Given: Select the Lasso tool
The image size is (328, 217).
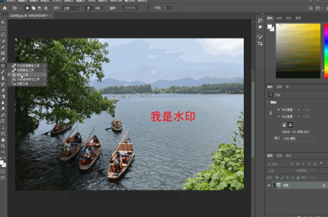Looking at the screenshot, I should [x=3, y=35].
